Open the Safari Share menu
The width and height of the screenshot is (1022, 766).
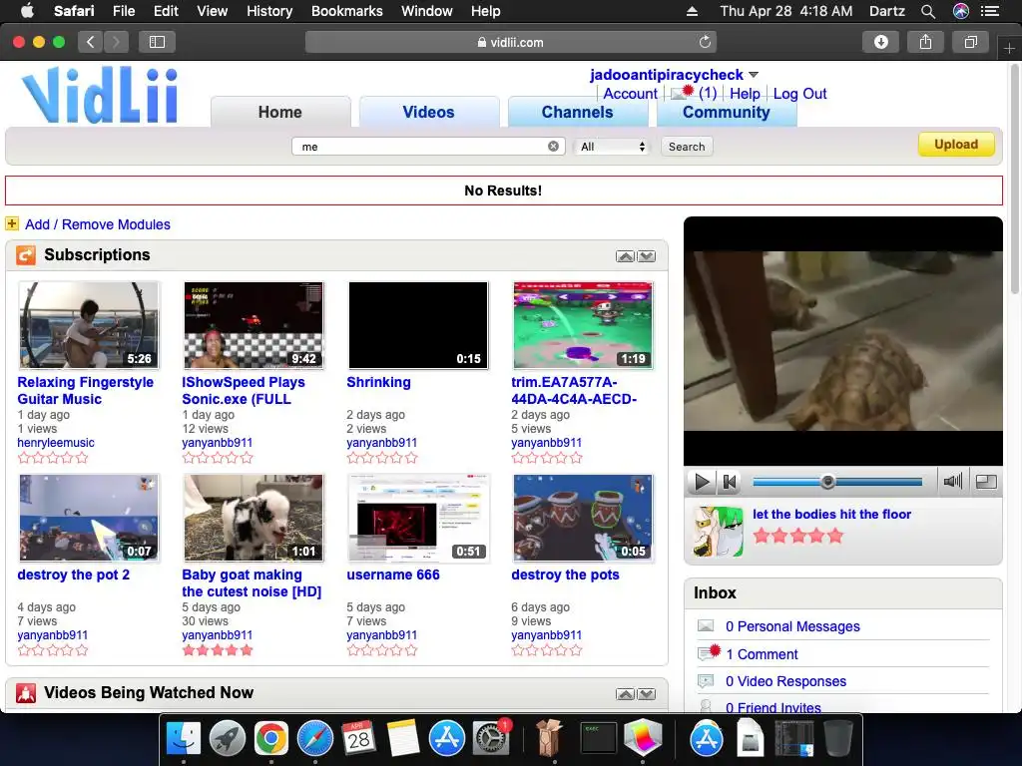click(x=925, y=42)
